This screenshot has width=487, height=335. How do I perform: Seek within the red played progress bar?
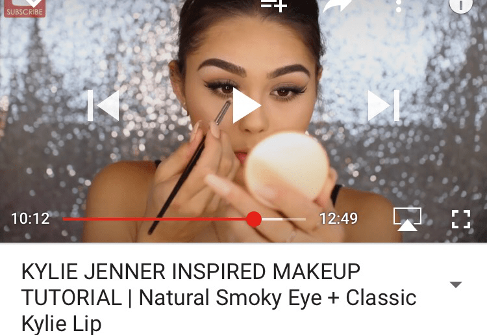click(x=155, y=219)
